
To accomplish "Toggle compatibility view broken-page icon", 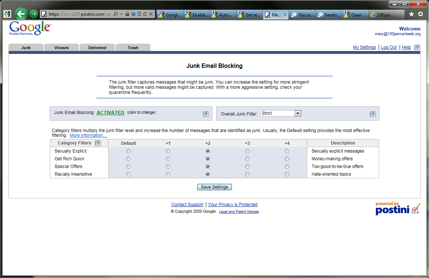I will pos(139,14).
